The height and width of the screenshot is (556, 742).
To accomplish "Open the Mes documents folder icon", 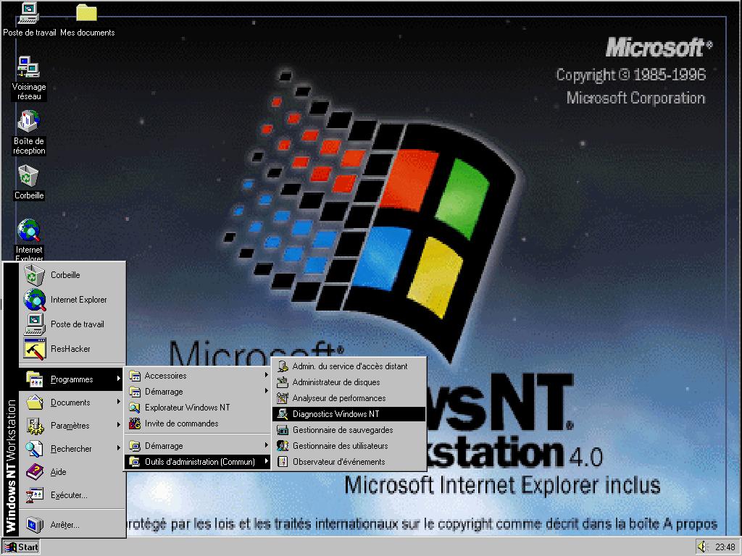I will [87, 14].
